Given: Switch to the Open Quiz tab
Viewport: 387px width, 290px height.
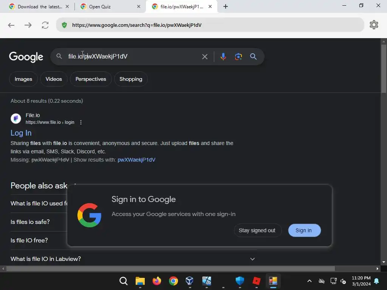Looking at the screenshot, I should pyautogui.click(x=111, y=7).
